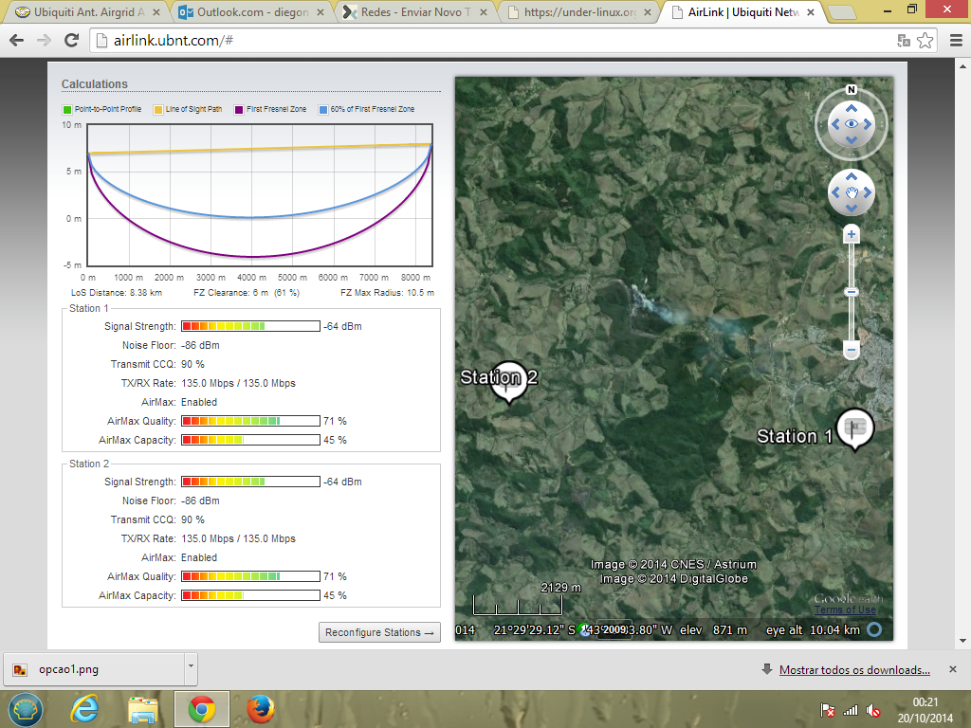Image resolution: width=971 pixels, height=728 pixels.
Task: Click the muted volume tray icon
Action: (873, 710)
